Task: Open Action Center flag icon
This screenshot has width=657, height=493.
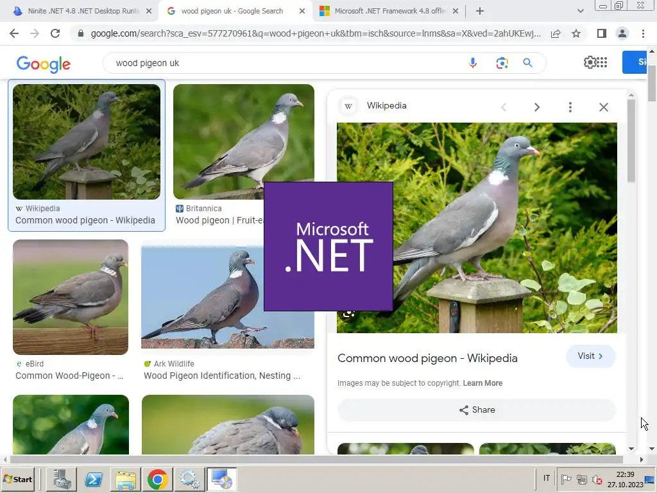Action: (566, 479)
